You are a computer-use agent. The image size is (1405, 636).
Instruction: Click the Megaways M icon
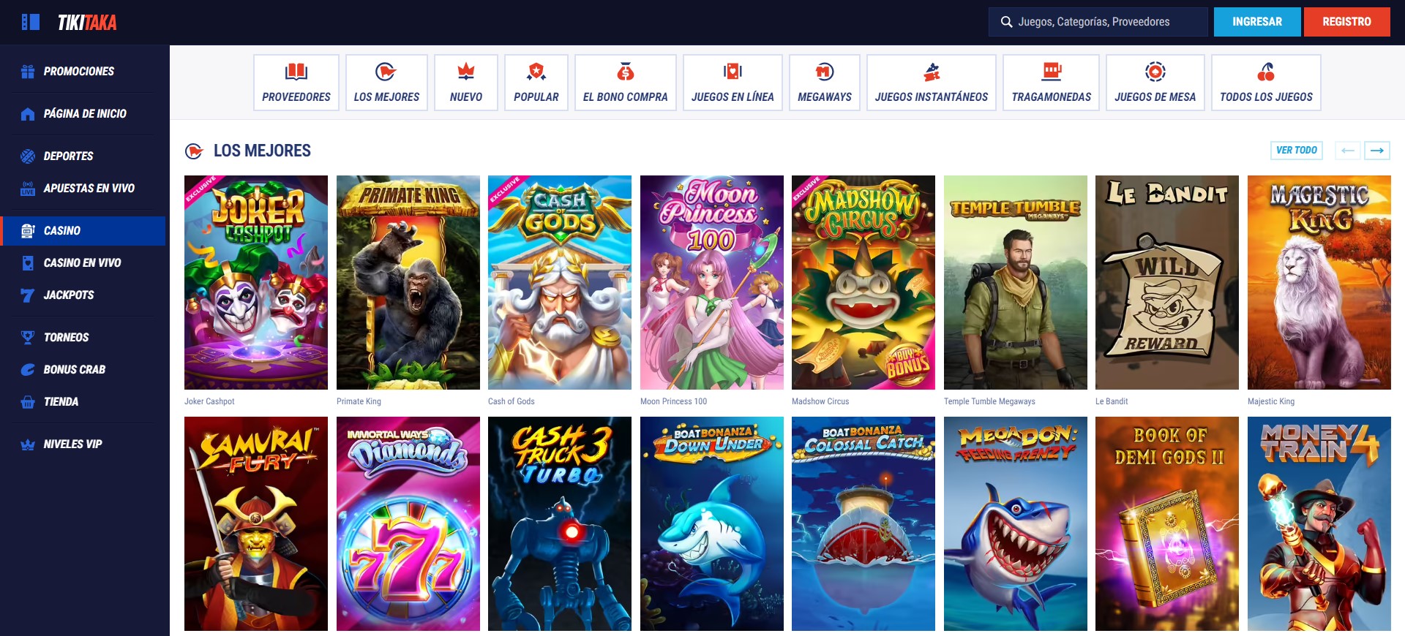point(825,72)
